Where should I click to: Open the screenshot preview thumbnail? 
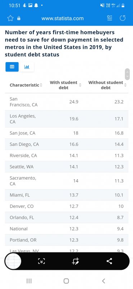[13, 261]
